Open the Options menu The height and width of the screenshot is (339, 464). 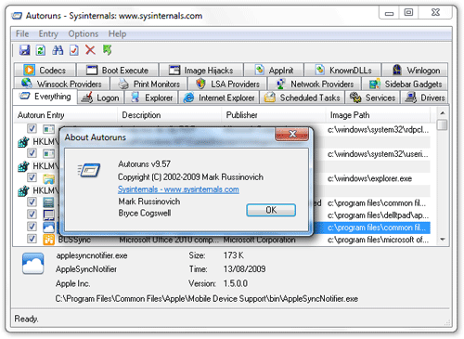pos(84,33)
